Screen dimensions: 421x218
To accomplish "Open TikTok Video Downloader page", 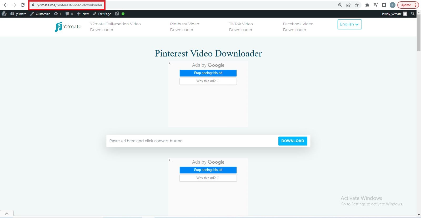I will (241, 27).
